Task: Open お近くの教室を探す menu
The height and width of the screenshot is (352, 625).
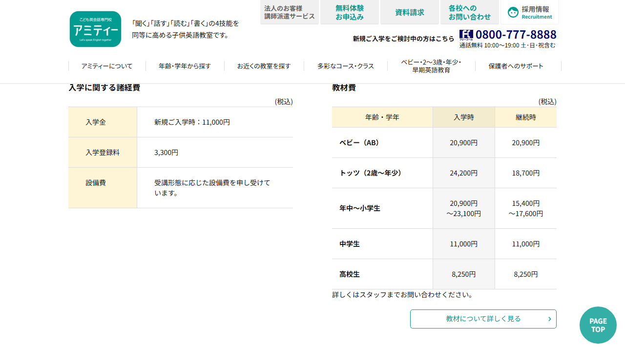Action: pyautogui.click(x=264, y=66)
